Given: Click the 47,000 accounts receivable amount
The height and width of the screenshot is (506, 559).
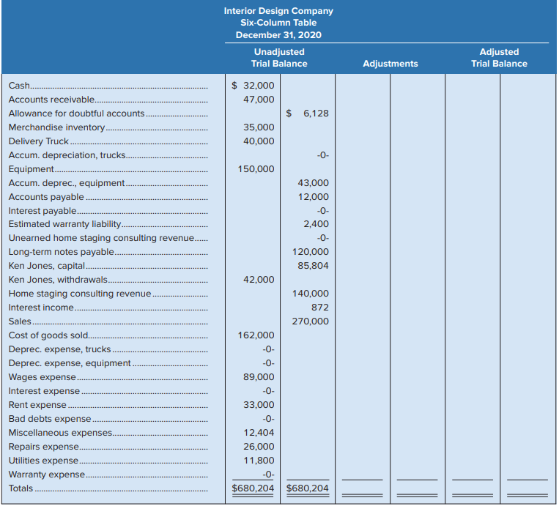Looking at the screenshot, I should pos(259,100).
